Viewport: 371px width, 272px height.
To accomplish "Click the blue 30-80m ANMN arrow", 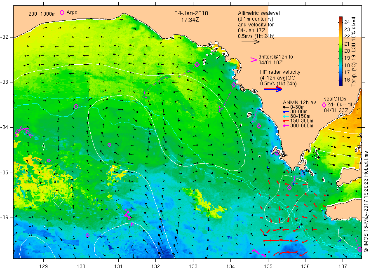I will pyautogui.click(x=286, y=112).
